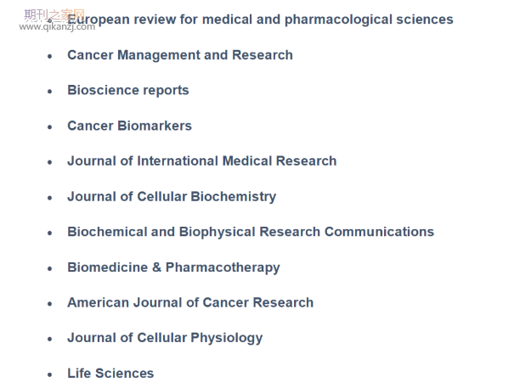
Task: Click the bullet before Journal of Cellular Physiology
Action: click(x=50, y=339)
